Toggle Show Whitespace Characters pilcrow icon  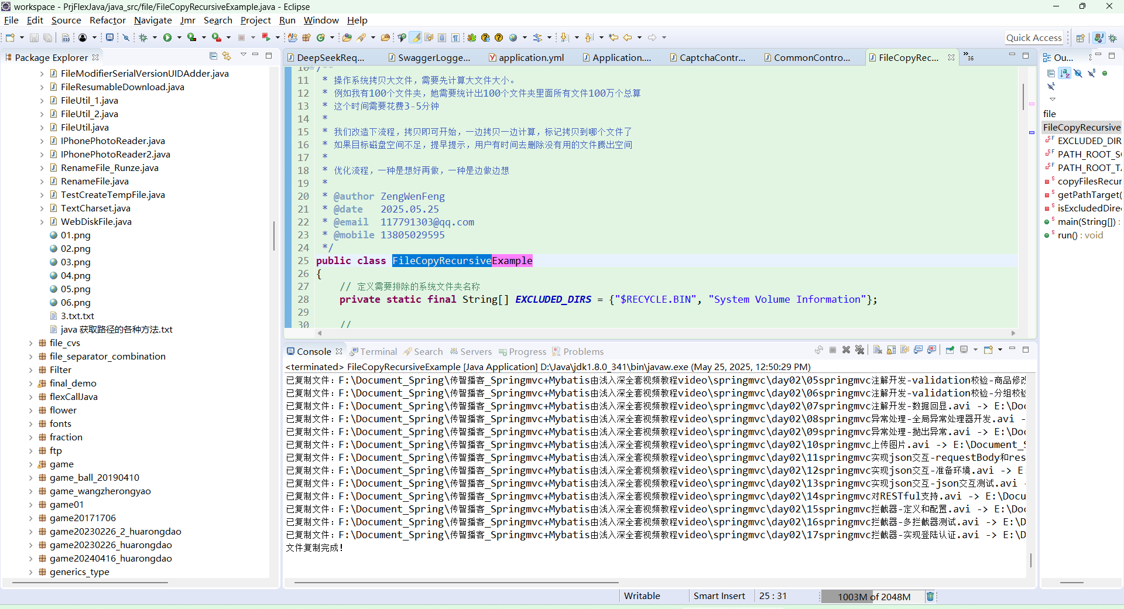[455, 37]
